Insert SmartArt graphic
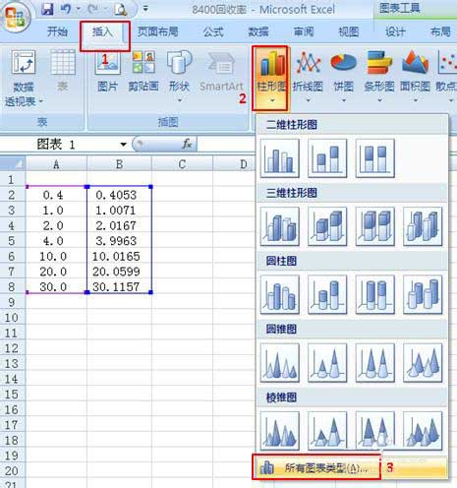The height and width of the screenshot is (488, 457). coord(221,71)
